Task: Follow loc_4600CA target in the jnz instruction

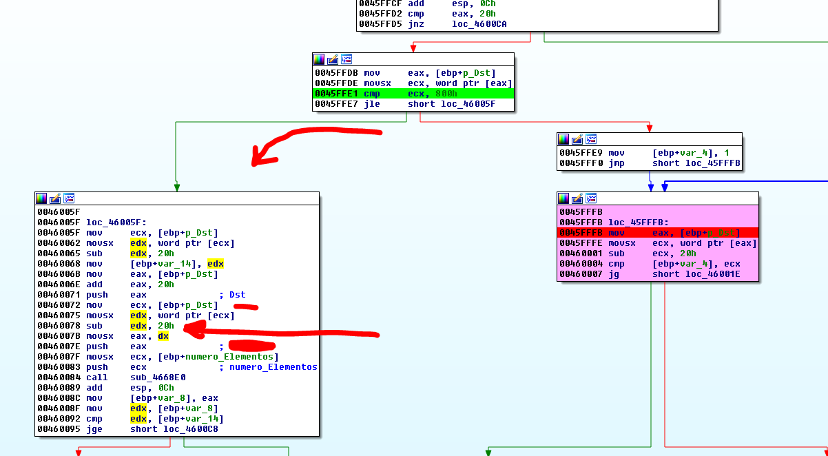Action: pos(479,24)
